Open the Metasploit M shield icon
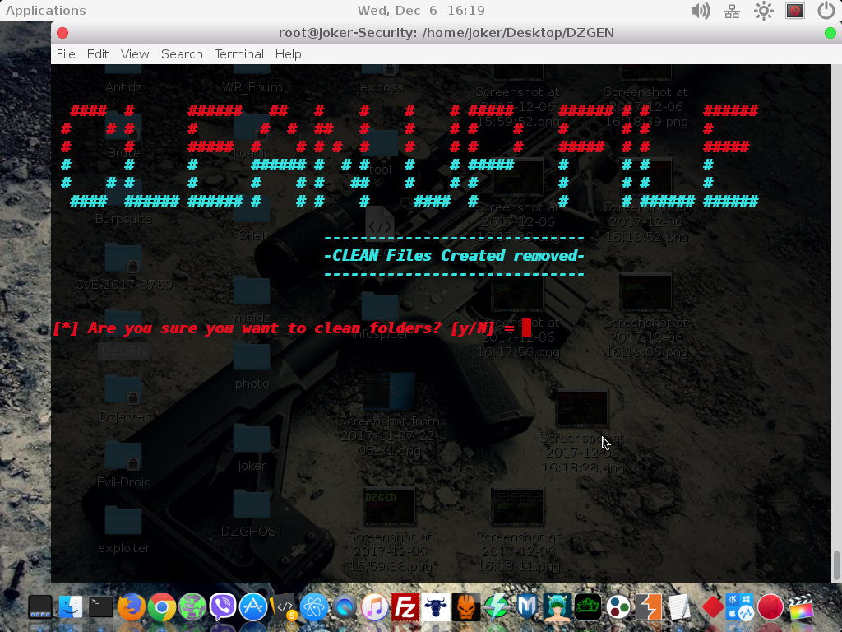The image size is (842, 632). (527, 607)
